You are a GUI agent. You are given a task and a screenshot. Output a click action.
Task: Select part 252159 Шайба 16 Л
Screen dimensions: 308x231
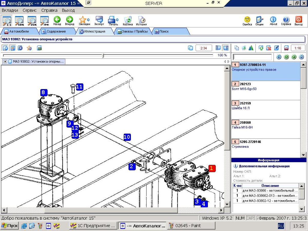click(x=266, y=110)
